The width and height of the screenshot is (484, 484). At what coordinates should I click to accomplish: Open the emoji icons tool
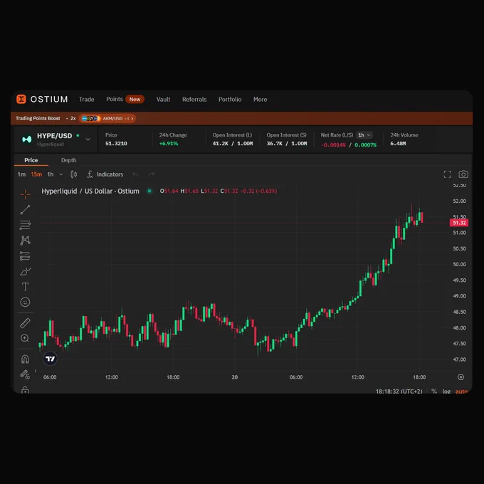pyautogui.click(x=26, y=302)
